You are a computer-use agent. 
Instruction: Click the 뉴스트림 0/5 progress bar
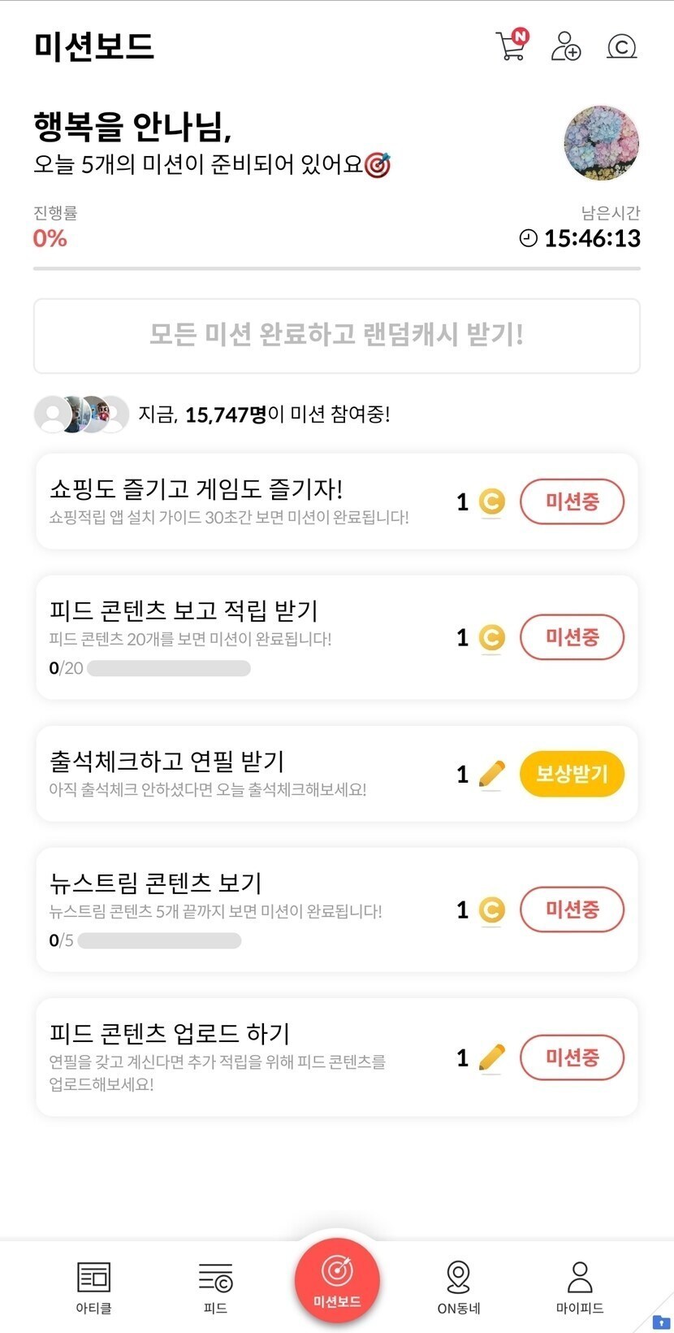(159, 941)
